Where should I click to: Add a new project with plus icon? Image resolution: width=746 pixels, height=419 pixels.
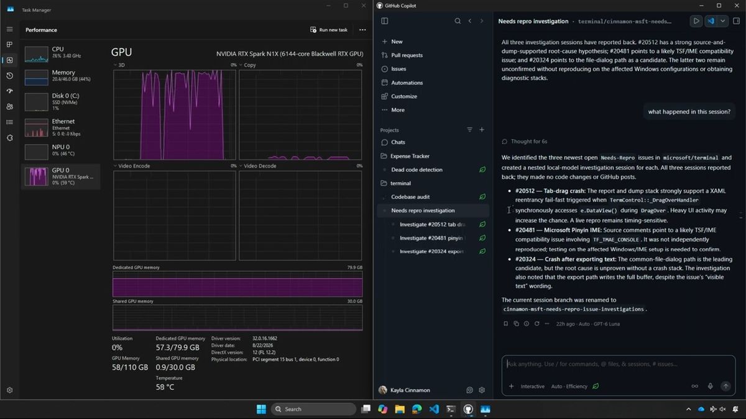482,130
